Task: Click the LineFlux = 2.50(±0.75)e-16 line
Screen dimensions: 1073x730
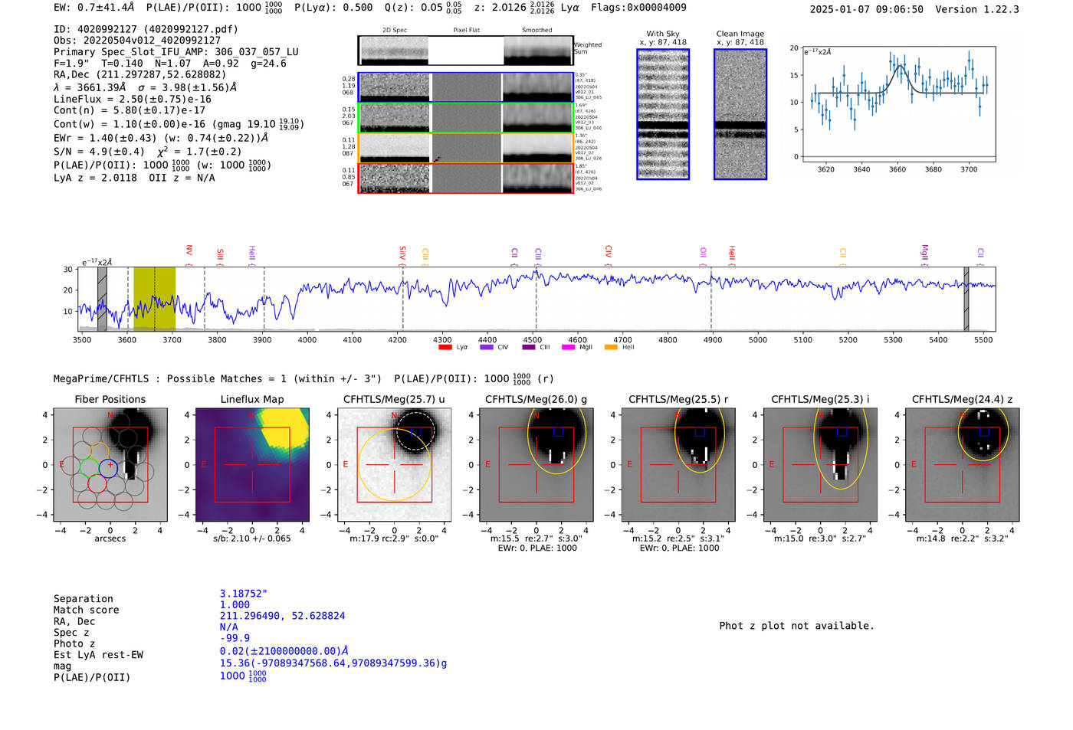Action: click(x=133, y=99)
